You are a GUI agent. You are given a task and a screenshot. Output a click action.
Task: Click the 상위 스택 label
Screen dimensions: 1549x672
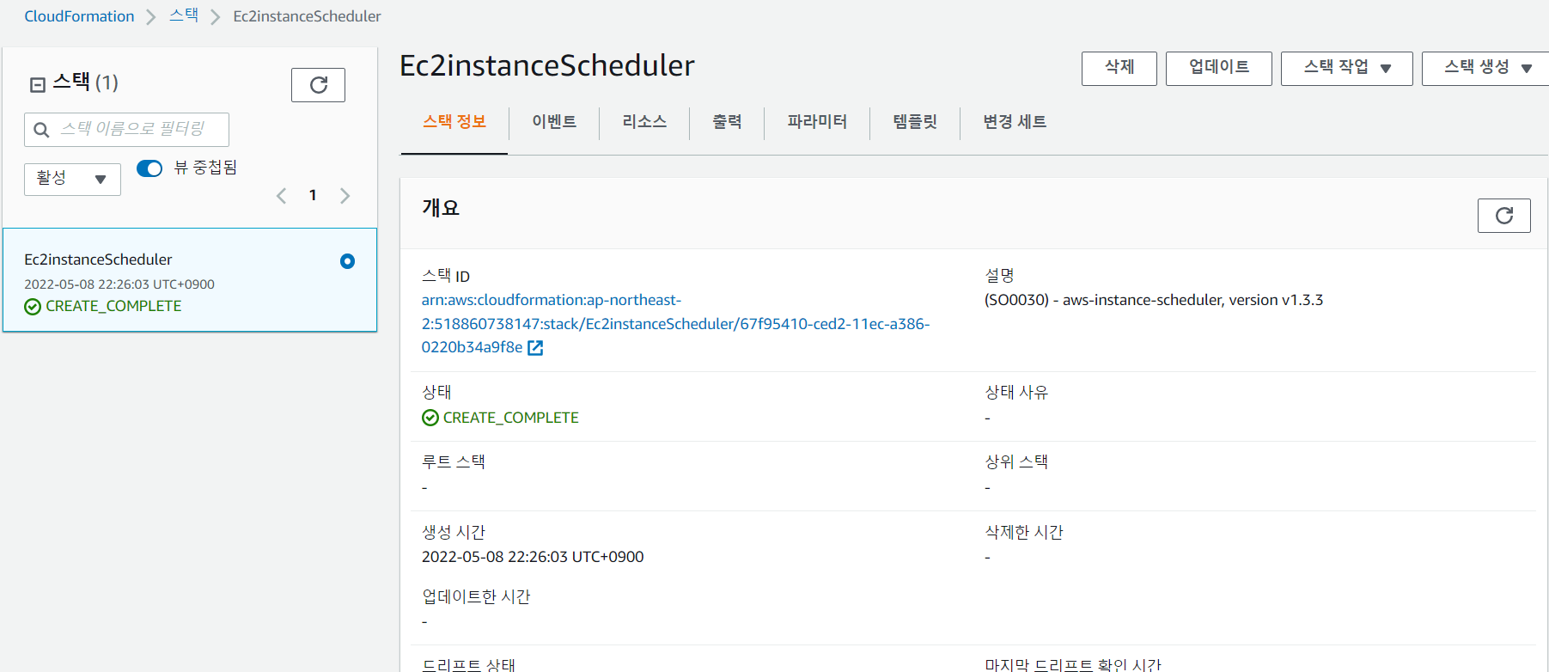(x=1016, y=462)
